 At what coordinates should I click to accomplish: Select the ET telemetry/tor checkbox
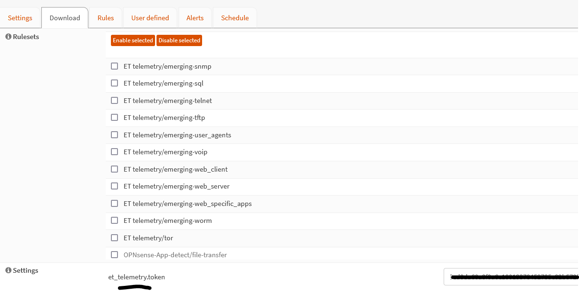(x=114, y=238)
